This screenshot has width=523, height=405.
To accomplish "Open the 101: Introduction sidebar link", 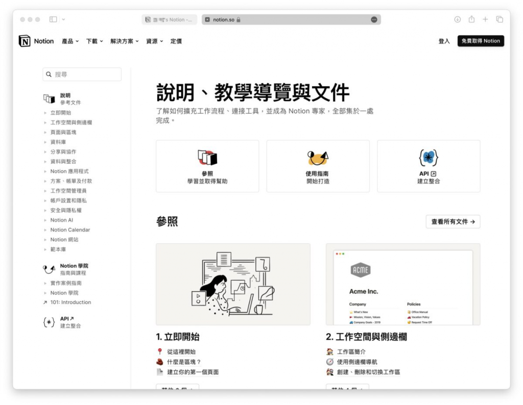I will [x=70, y=302].
